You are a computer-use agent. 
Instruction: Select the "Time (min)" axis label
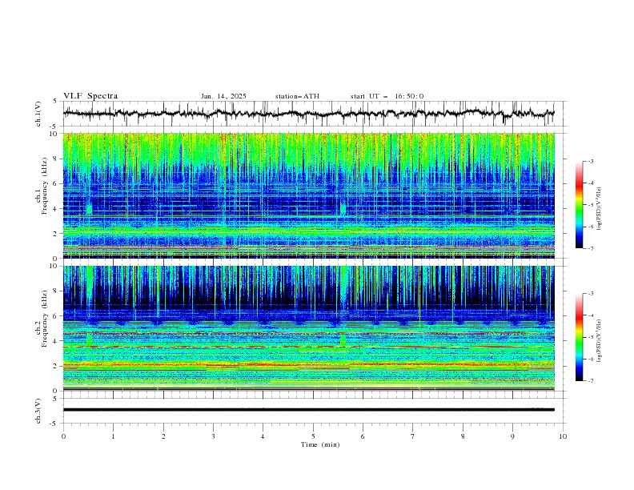[320, 444]
